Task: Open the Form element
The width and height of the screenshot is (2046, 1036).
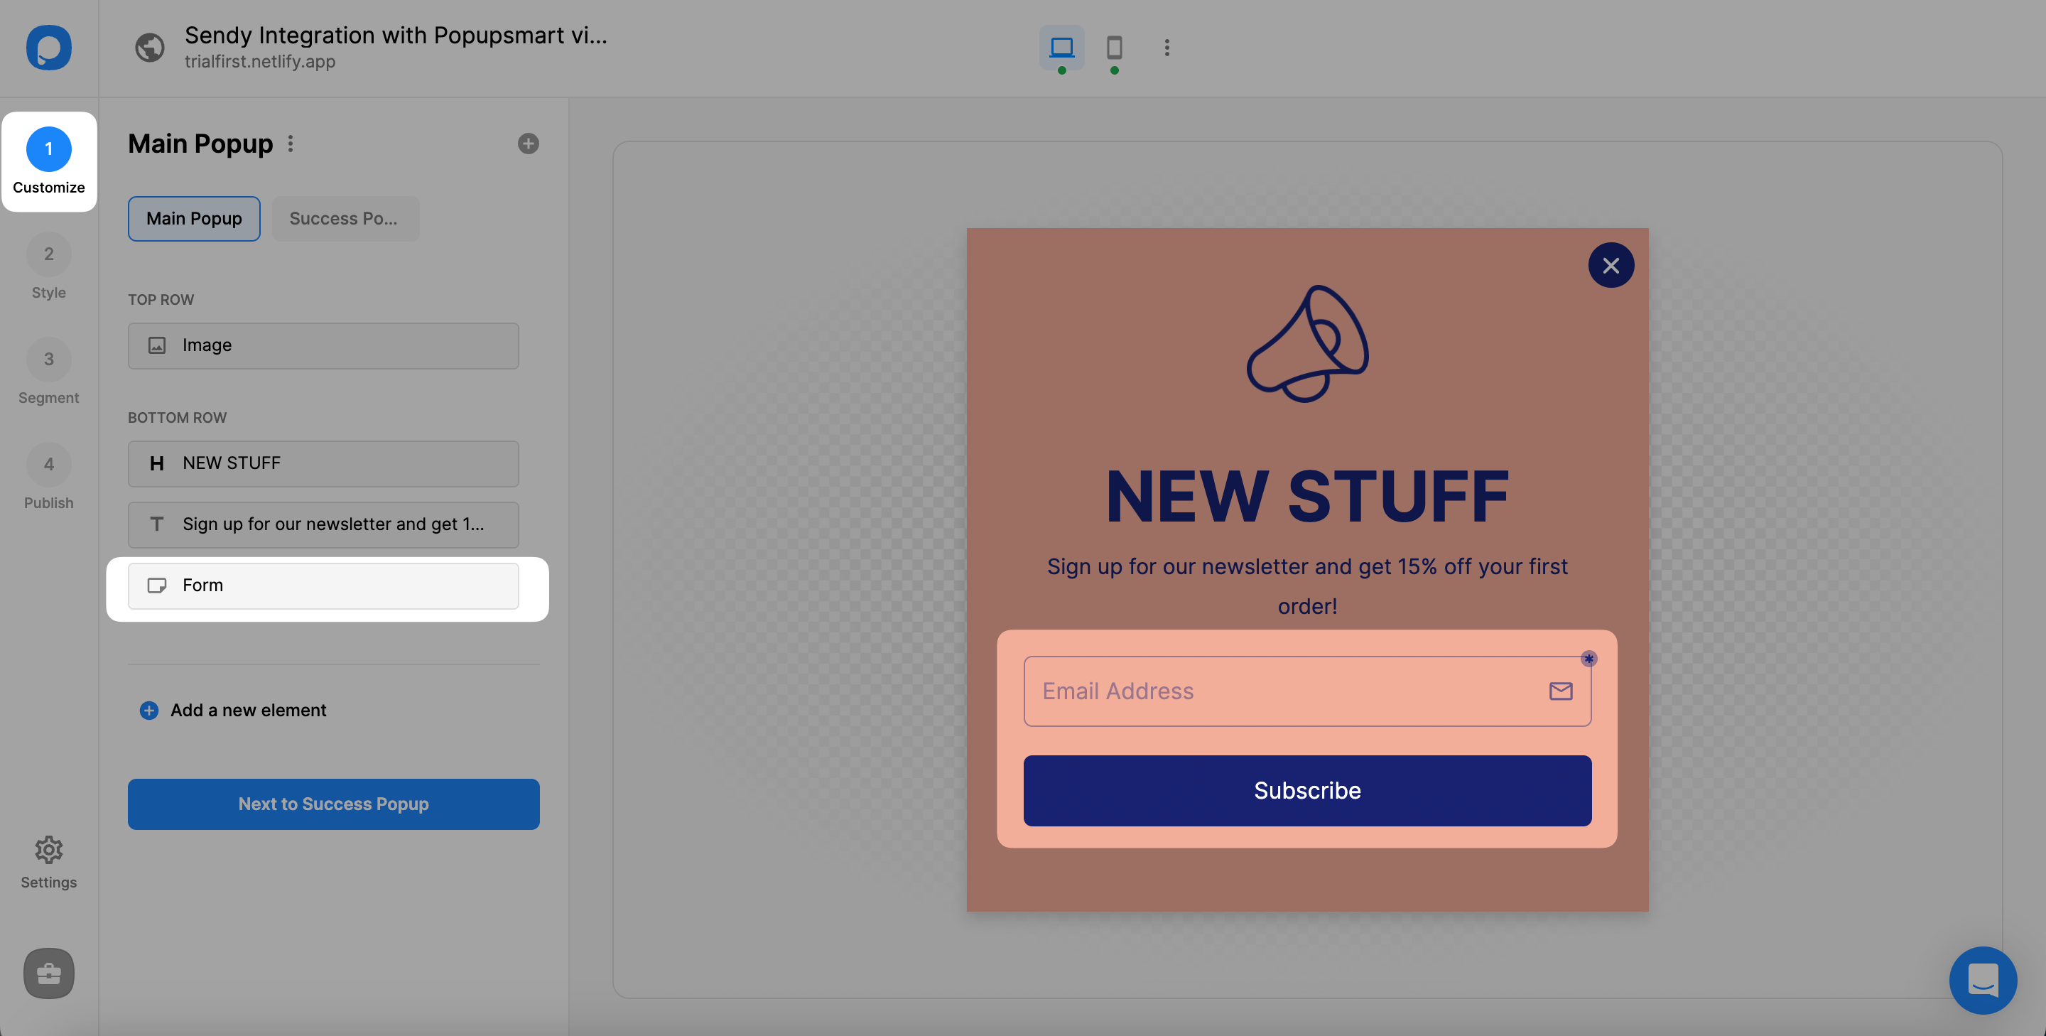Action: [x=323, y=586]
